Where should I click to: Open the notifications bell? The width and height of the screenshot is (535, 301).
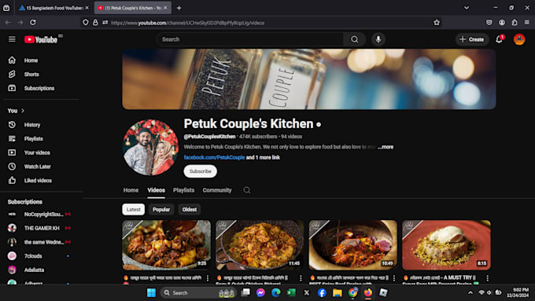click(499, 39)
